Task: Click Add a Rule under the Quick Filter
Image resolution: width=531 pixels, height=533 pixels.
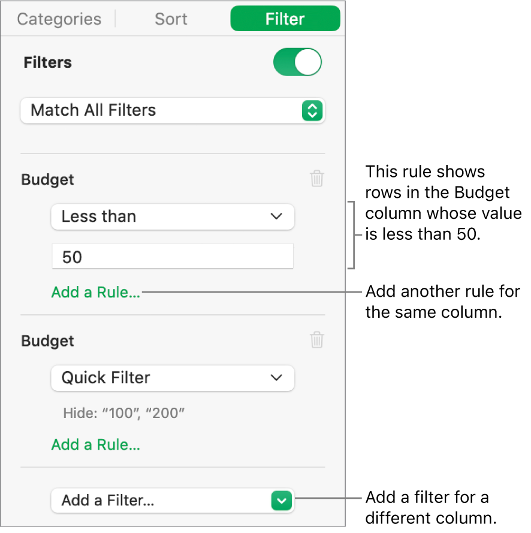Action: coord(95,445)
